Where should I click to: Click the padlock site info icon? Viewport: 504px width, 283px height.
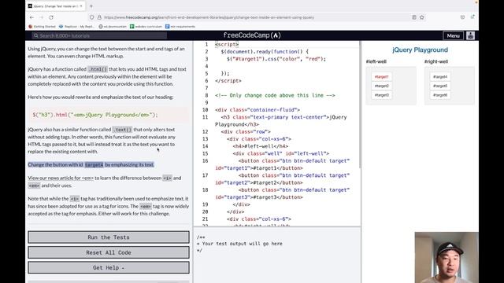point(99,17)
